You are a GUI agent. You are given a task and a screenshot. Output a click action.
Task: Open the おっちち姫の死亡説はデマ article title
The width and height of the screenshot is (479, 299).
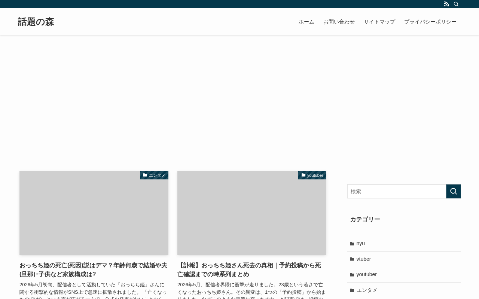94,270
